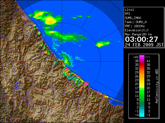Click the 'PRF: 1800Hz' line
The width and height of the screenshot is (165, 123).
pyautogui.click(x=135, y=26)
